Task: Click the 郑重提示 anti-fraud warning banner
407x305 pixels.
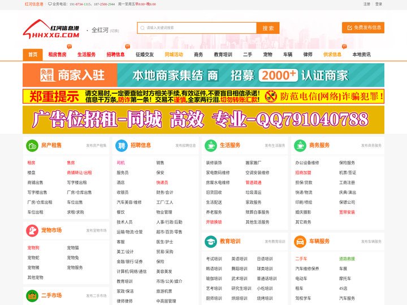Action: 203,96
